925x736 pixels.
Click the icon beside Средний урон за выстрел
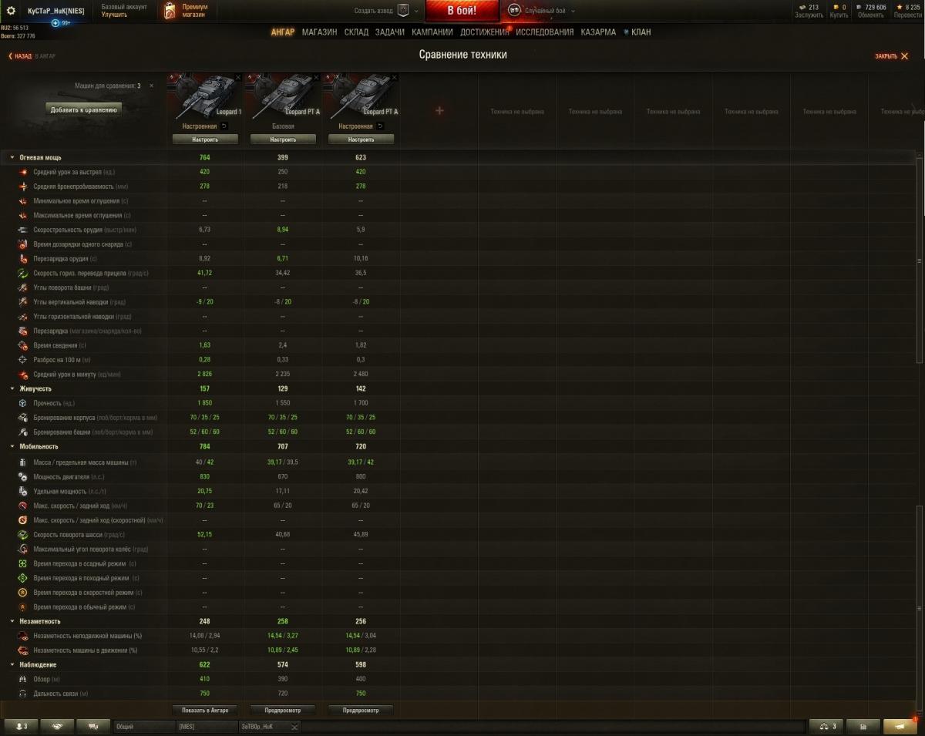(x=23, y=172)
